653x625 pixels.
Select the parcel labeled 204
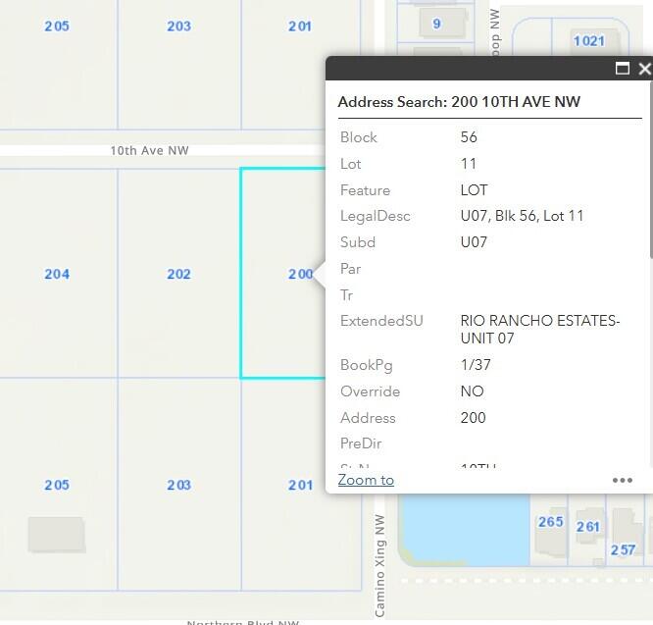tap(57, 274)
